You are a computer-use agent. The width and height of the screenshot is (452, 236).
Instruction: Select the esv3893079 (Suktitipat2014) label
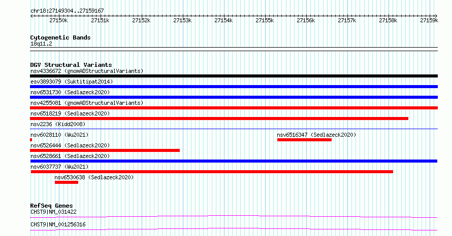72,82
